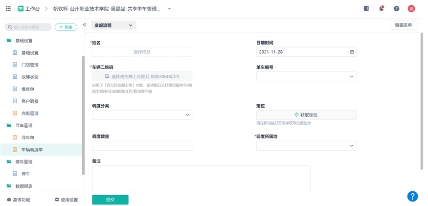Click the user avatar icon
This screenshot has height=206, width=428.
pos(411,9)
